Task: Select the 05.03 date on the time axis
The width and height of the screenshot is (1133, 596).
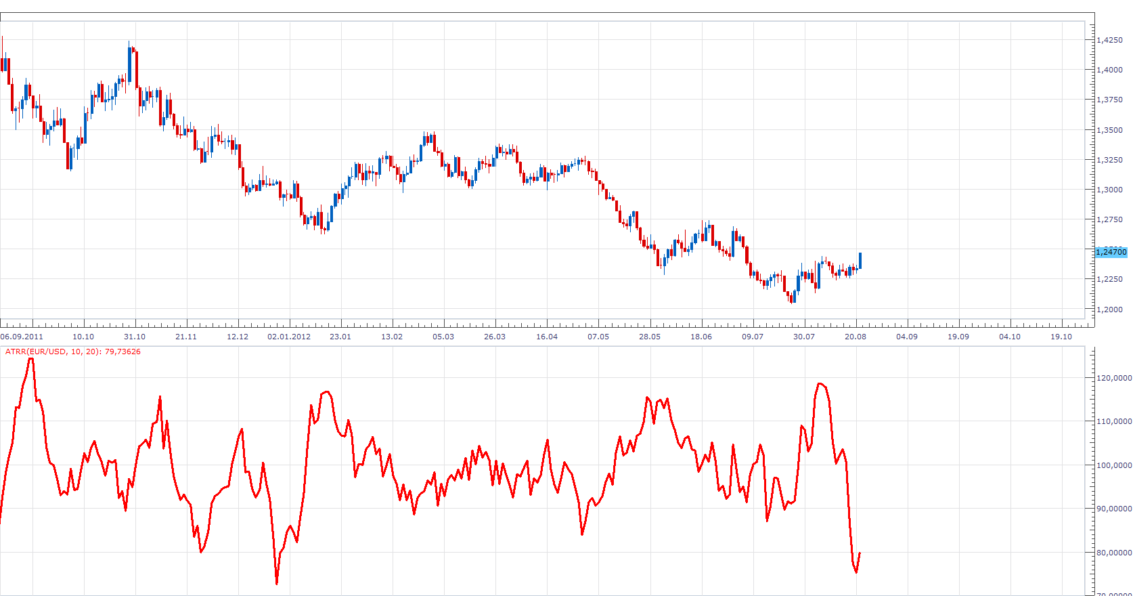Action: [443, 337]
